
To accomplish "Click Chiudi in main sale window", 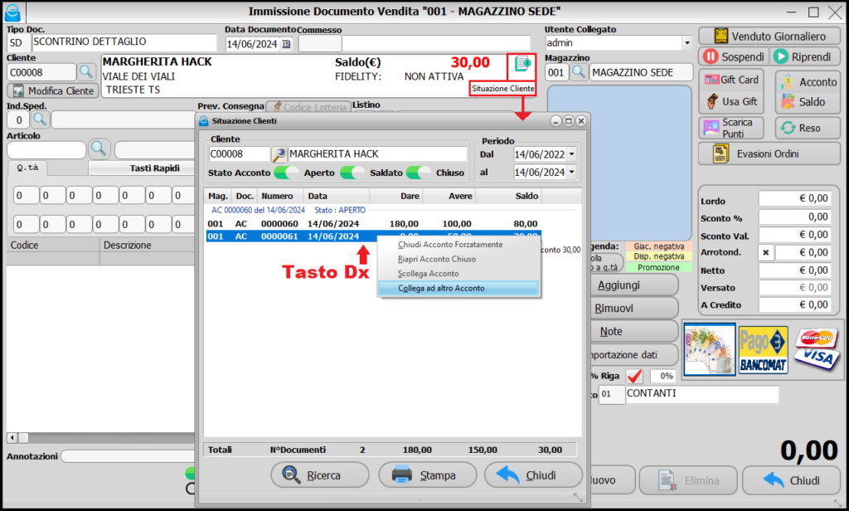I will pyautogui.click(x=790, y=480).
